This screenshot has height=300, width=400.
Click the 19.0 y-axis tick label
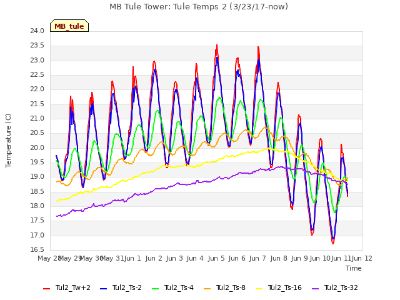37,176
